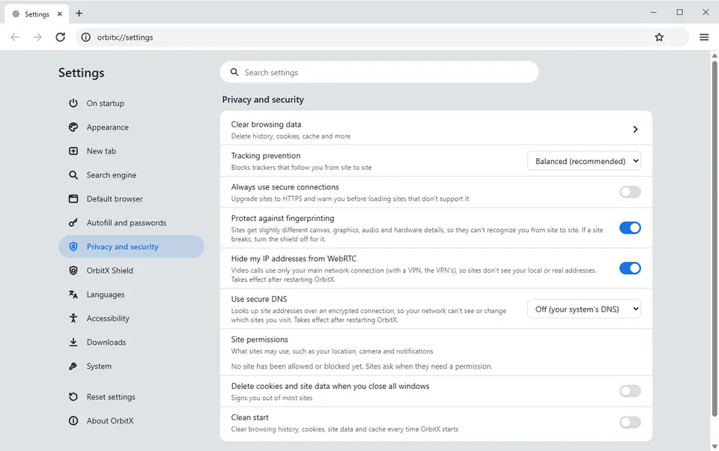The height and width of the screenshot is (451, 719).
Task: Click the orbitx://settings address bar
Action: click(x=381, y=37)
